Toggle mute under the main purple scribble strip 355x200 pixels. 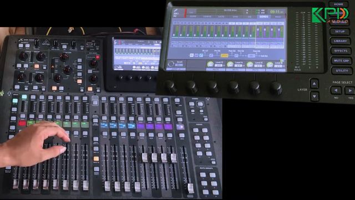181,136
